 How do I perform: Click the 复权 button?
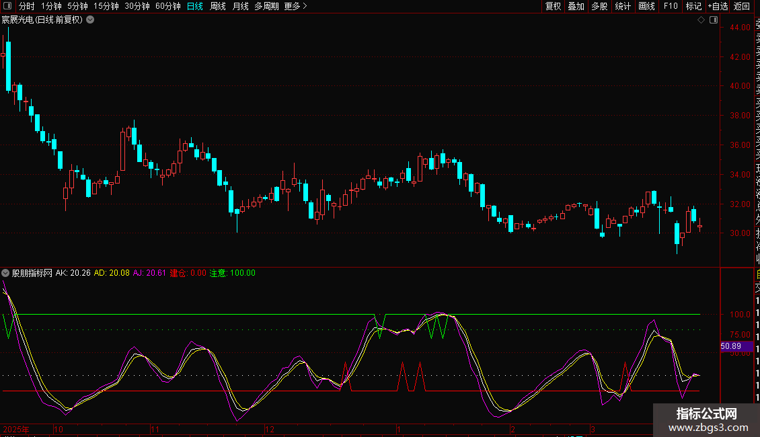coord(553,6)
